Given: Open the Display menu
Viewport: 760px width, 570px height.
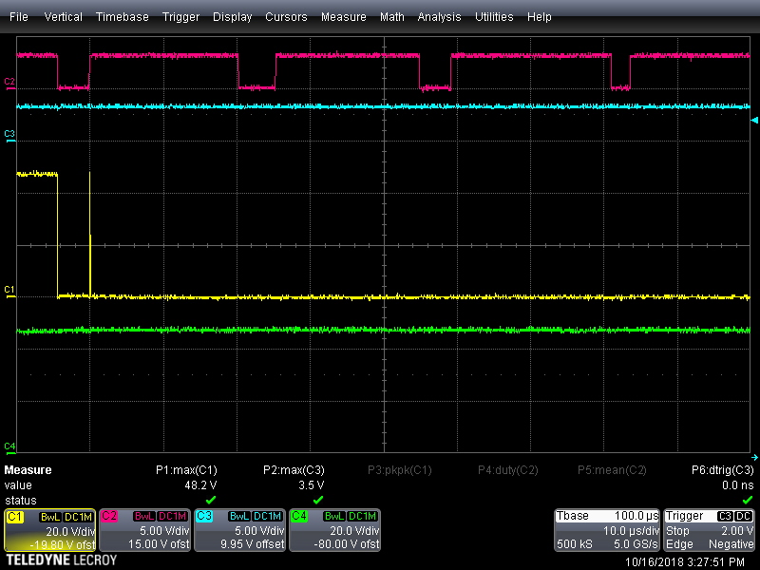Looking at the screenshot, I should click(232, 16).
